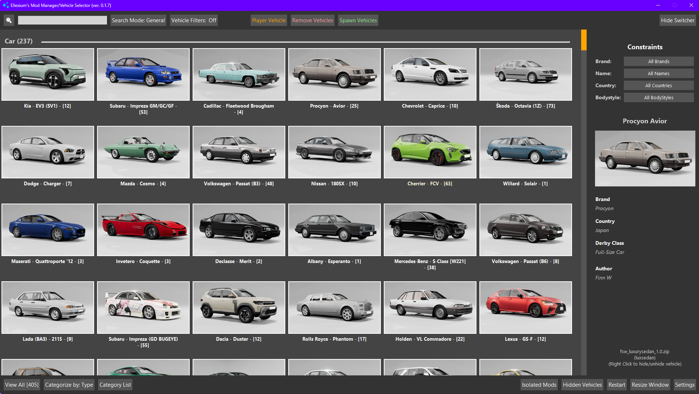Click Hide Switcher button

[x=678, y=20]
